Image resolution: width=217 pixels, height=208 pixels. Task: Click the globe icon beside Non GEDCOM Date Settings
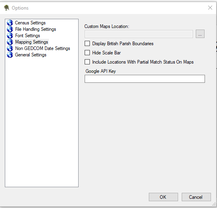(x=10, y=48)
